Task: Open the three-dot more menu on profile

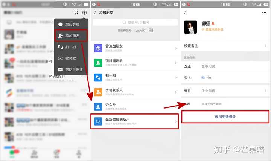Action: click(264, 12)
